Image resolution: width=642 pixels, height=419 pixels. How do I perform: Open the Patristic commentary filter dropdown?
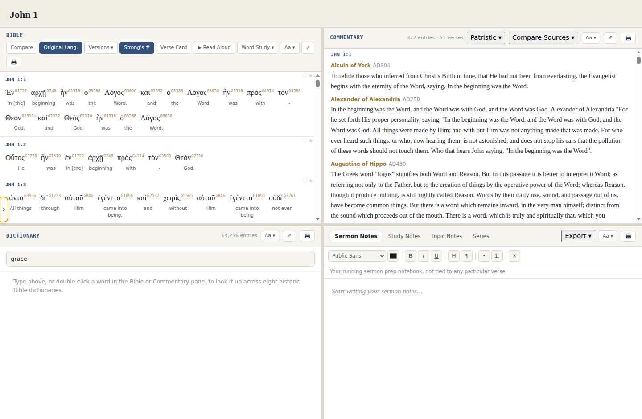pos(486,38)
